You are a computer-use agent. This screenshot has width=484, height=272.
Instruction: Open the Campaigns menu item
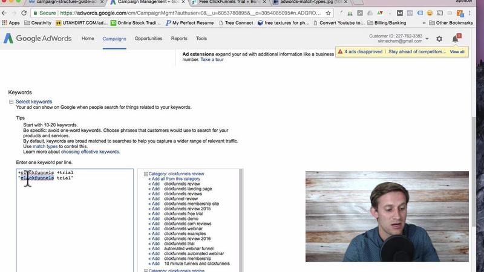click(114, 39)
